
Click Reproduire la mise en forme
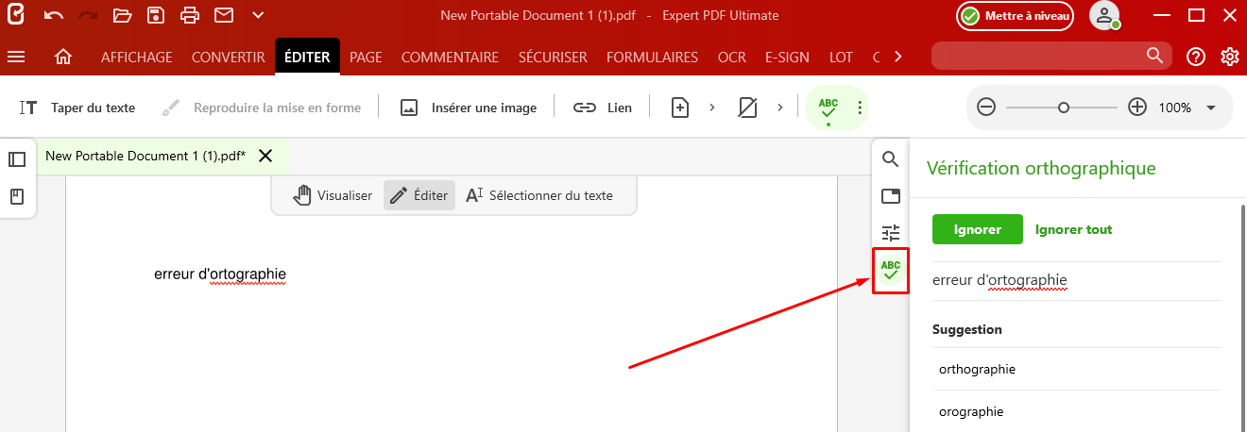(x=261, y=108)
